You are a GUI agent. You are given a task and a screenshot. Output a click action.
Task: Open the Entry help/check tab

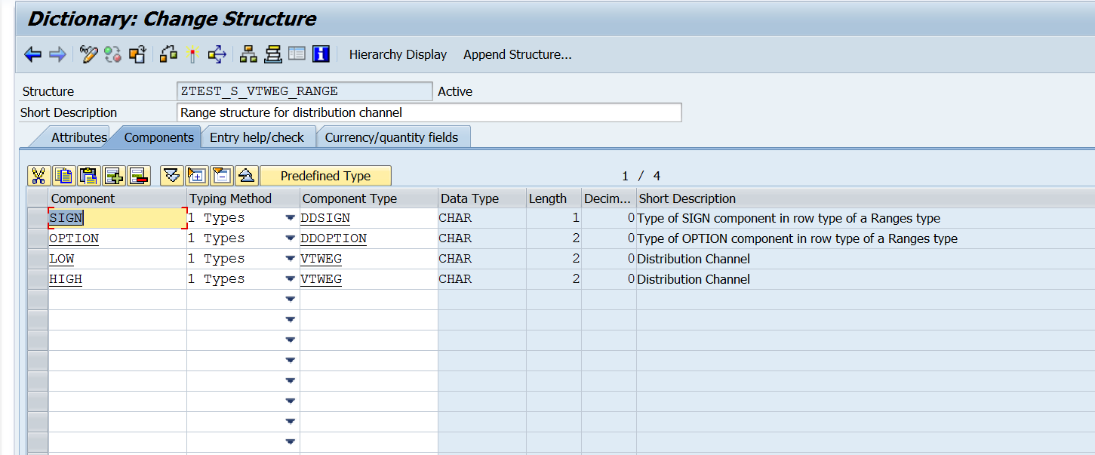point(257,137)
